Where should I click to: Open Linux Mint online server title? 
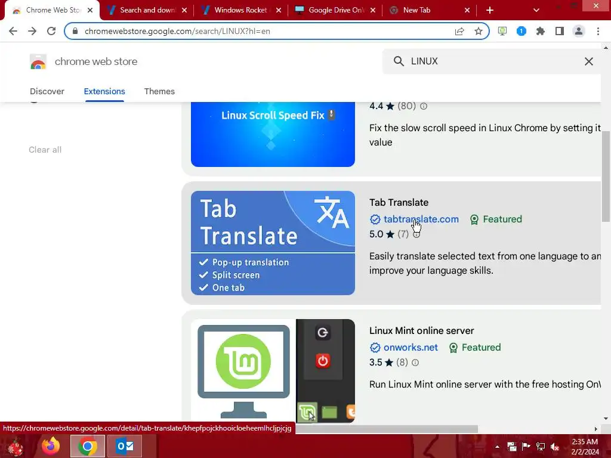tap(422, 330)
